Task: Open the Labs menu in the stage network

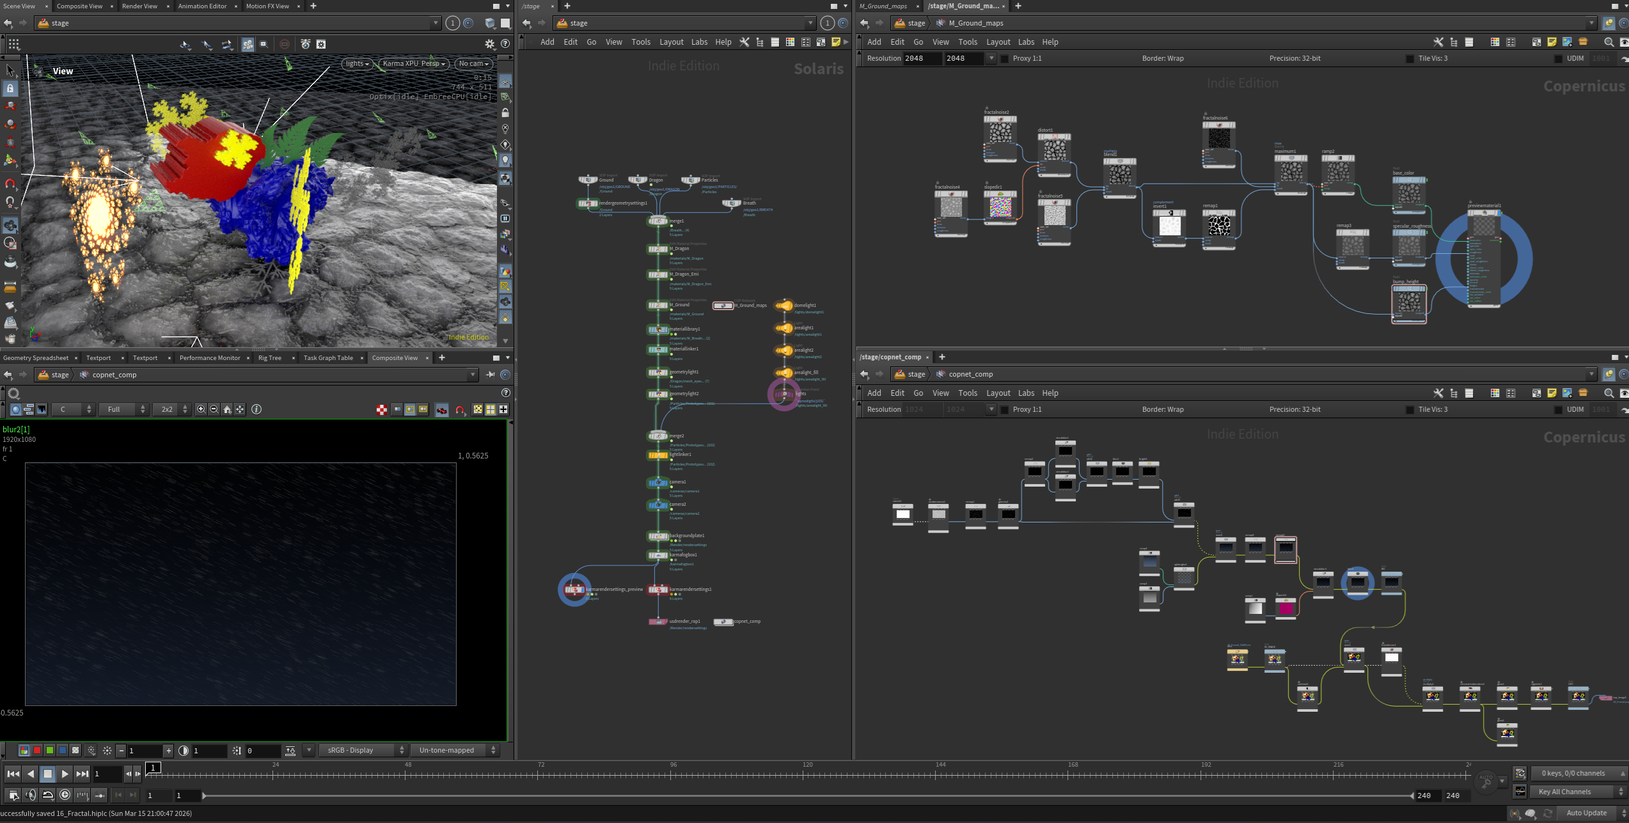Action: click(x=699, y=42)
